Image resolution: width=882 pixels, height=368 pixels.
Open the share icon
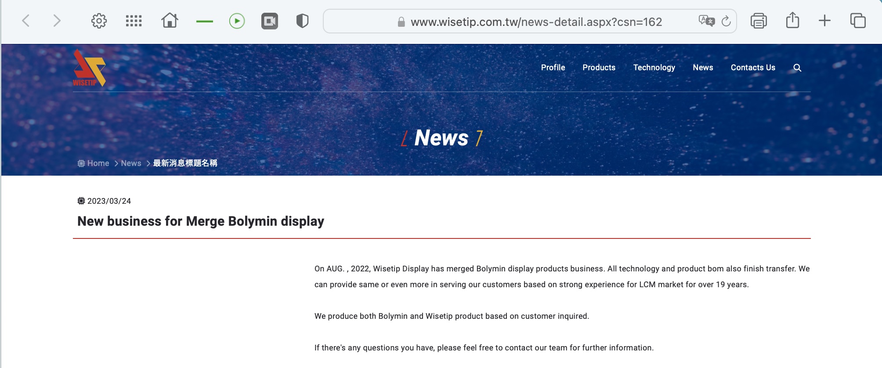pyautogui.click(x=792, y=20)
